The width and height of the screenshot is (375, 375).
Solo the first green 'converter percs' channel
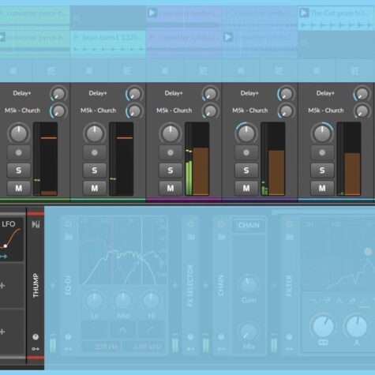[x=19, y=171]
